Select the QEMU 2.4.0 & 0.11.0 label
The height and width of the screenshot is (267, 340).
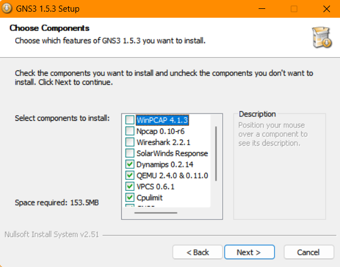[172, 176]
